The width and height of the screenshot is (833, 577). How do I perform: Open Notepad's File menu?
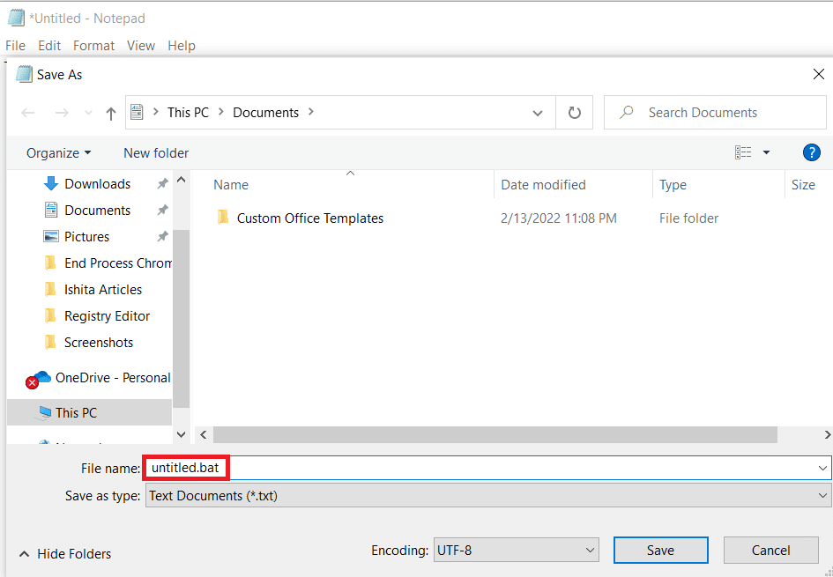point(15,46)
